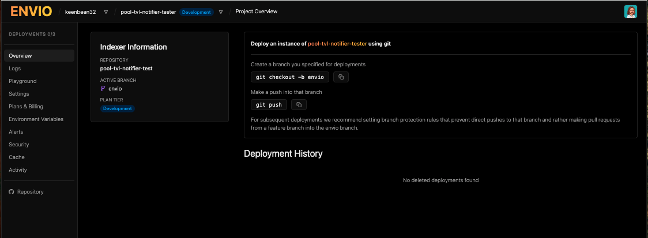Navigate to Plans & Billing

pos(26,107)
